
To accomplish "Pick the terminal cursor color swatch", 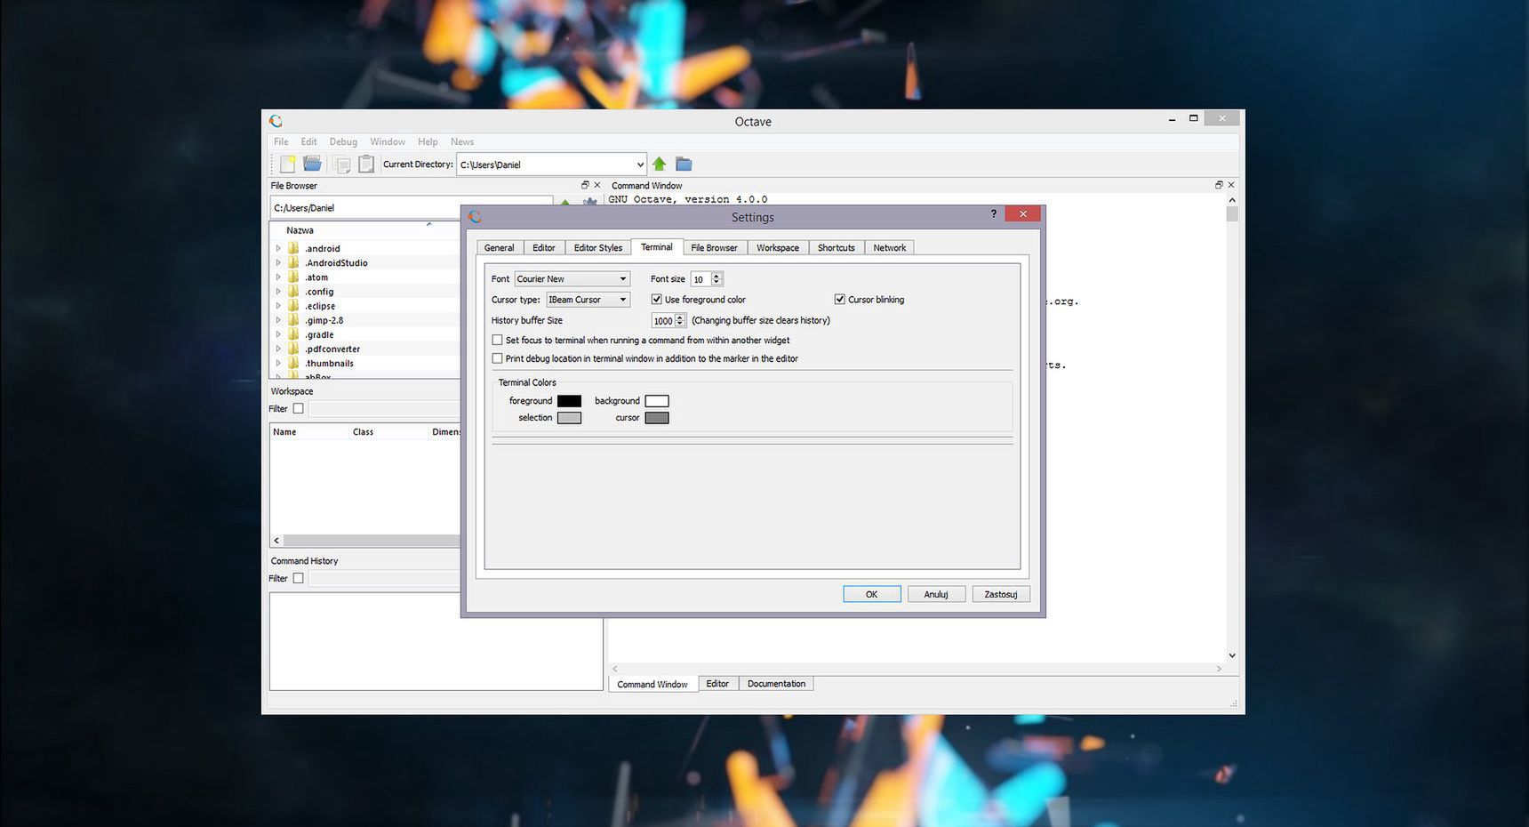I will coord(657,418).
